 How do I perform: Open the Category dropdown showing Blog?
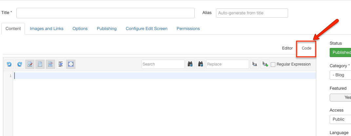coord(340,75)
